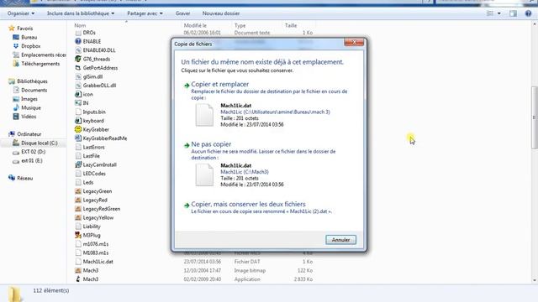
Task: Open Réseau in the sidebar
Action: pos(20,178)
